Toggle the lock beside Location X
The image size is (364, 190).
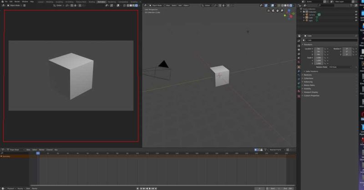325,49
